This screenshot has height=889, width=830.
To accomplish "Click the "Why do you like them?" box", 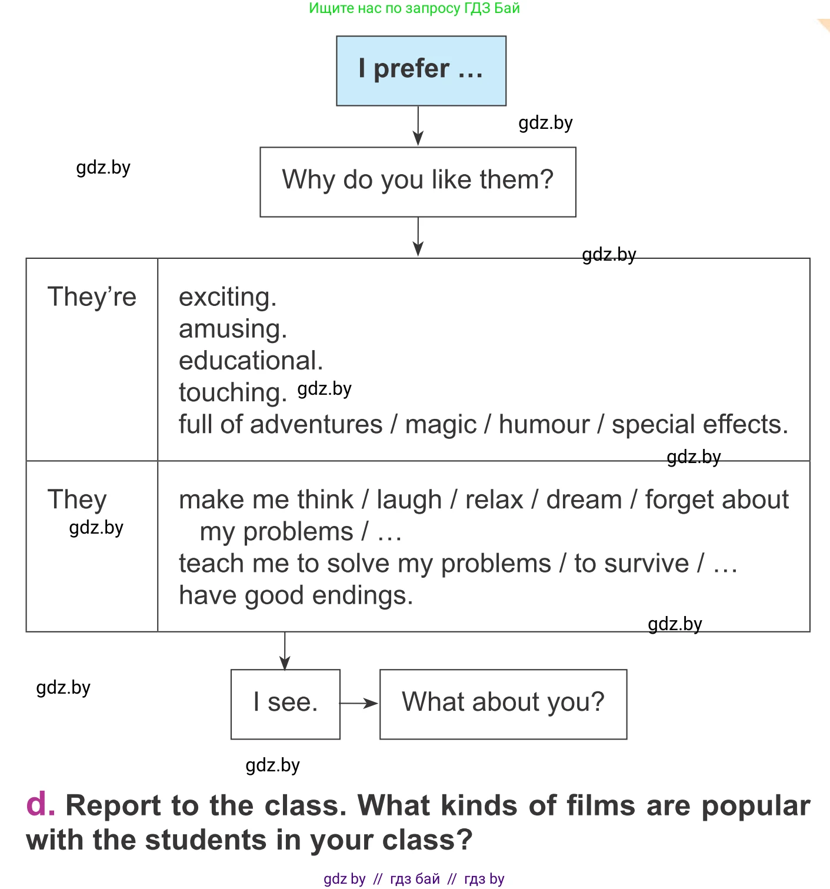I will 418,182.
